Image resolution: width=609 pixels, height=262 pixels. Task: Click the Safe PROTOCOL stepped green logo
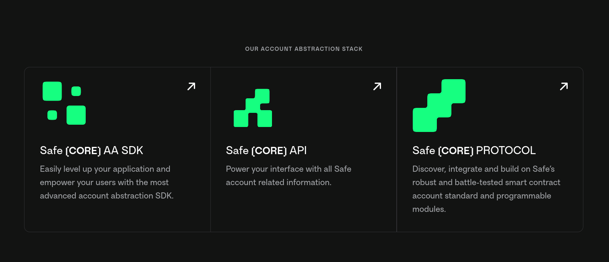(x=439, y=106)
